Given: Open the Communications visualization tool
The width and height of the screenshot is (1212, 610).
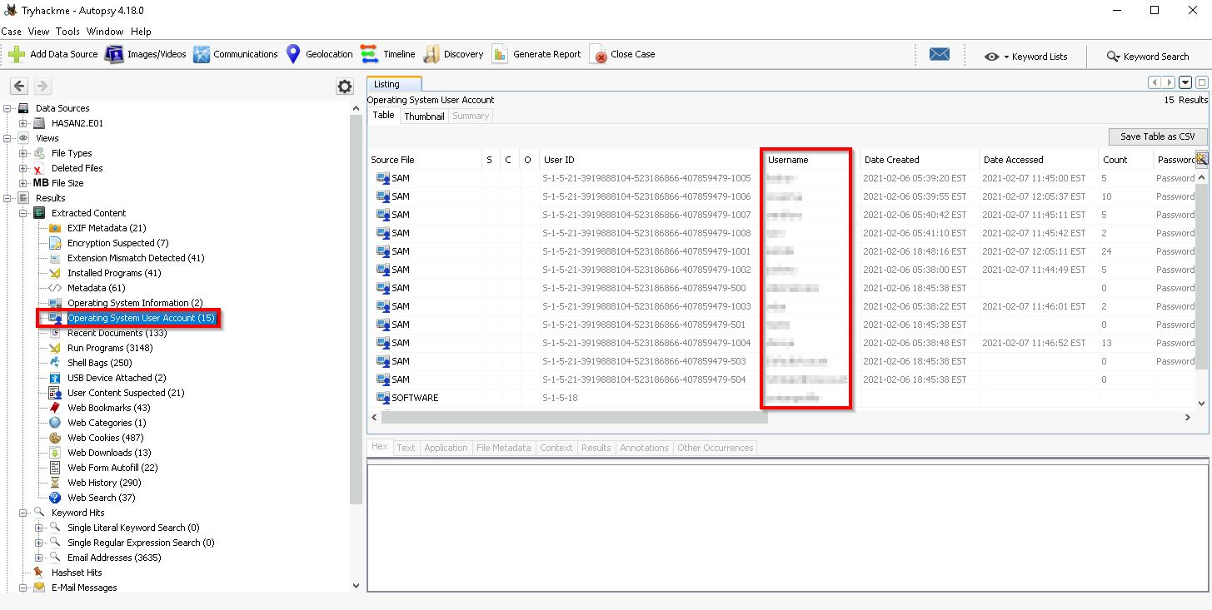Looking at the screenshot, I should point(236,54).
